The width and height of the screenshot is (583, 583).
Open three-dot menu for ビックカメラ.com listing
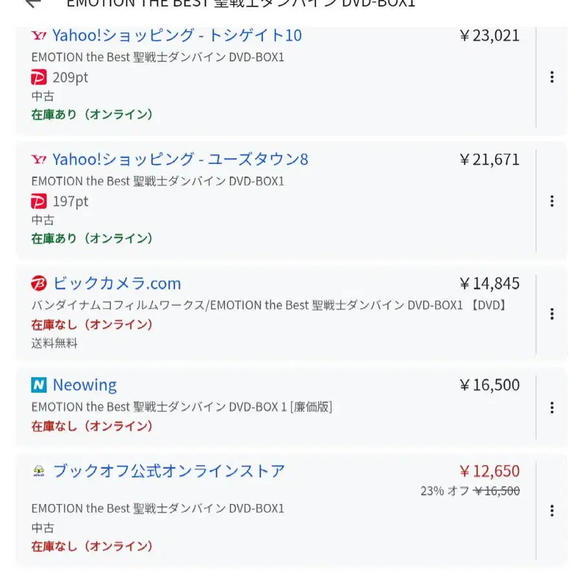click(x=552, y=314)
